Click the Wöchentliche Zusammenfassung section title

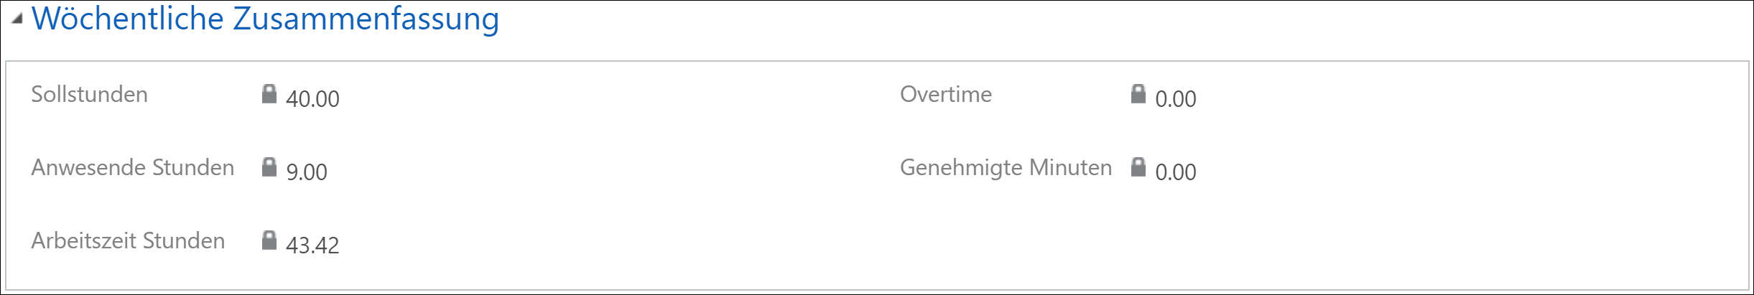tap(265, 19)
